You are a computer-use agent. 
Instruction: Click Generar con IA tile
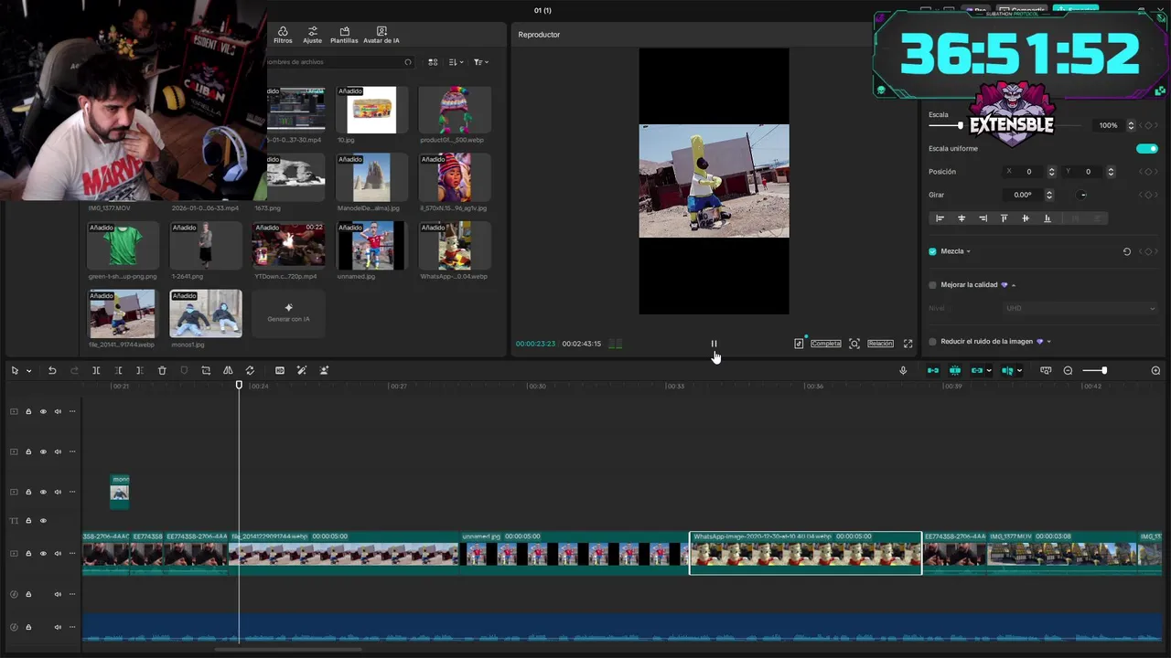point(288,313)
